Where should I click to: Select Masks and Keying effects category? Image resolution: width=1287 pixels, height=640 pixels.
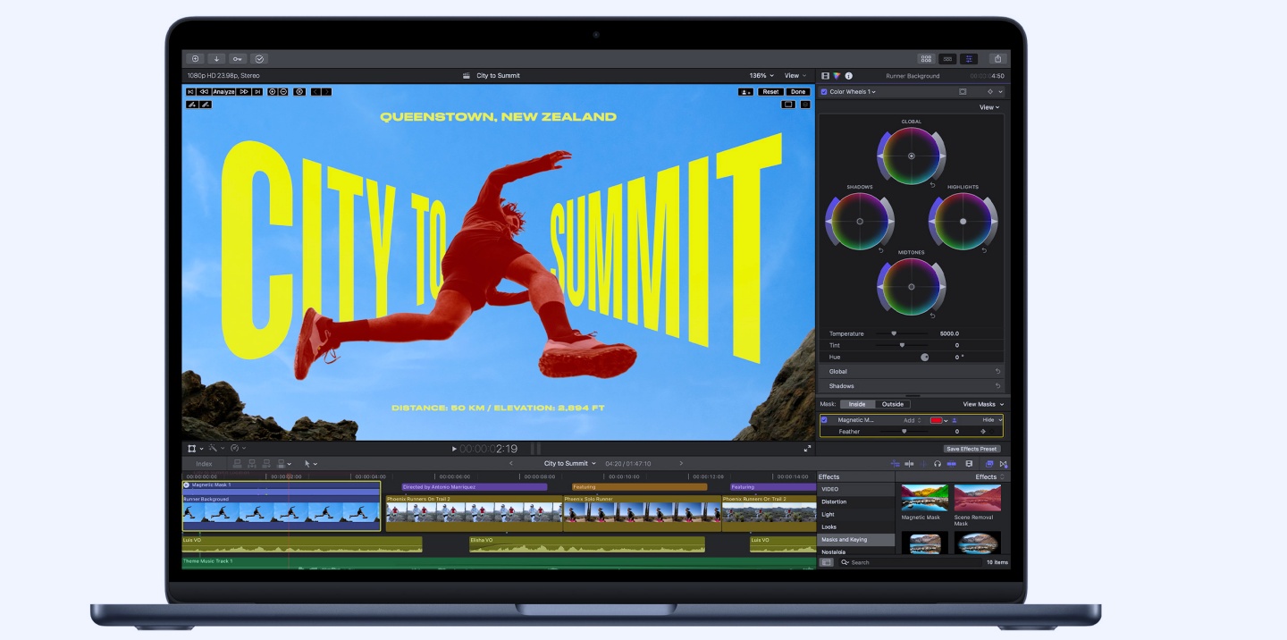pyautogui.click(x=856, y=540)
